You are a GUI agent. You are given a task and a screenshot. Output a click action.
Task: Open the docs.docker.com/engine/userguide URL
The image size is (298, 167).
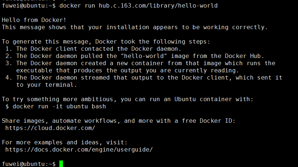79,150
